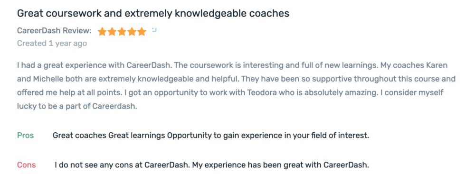The image size is (475, 174).
Task: Click the Pros text starting 'Great coaches'
Action: pyautogui.click(x=211, y=136)
